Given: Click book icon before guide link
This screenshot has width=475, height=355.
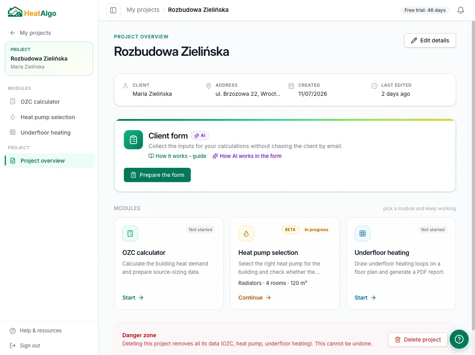Looking at the screenshot, I should coord(151,156).
